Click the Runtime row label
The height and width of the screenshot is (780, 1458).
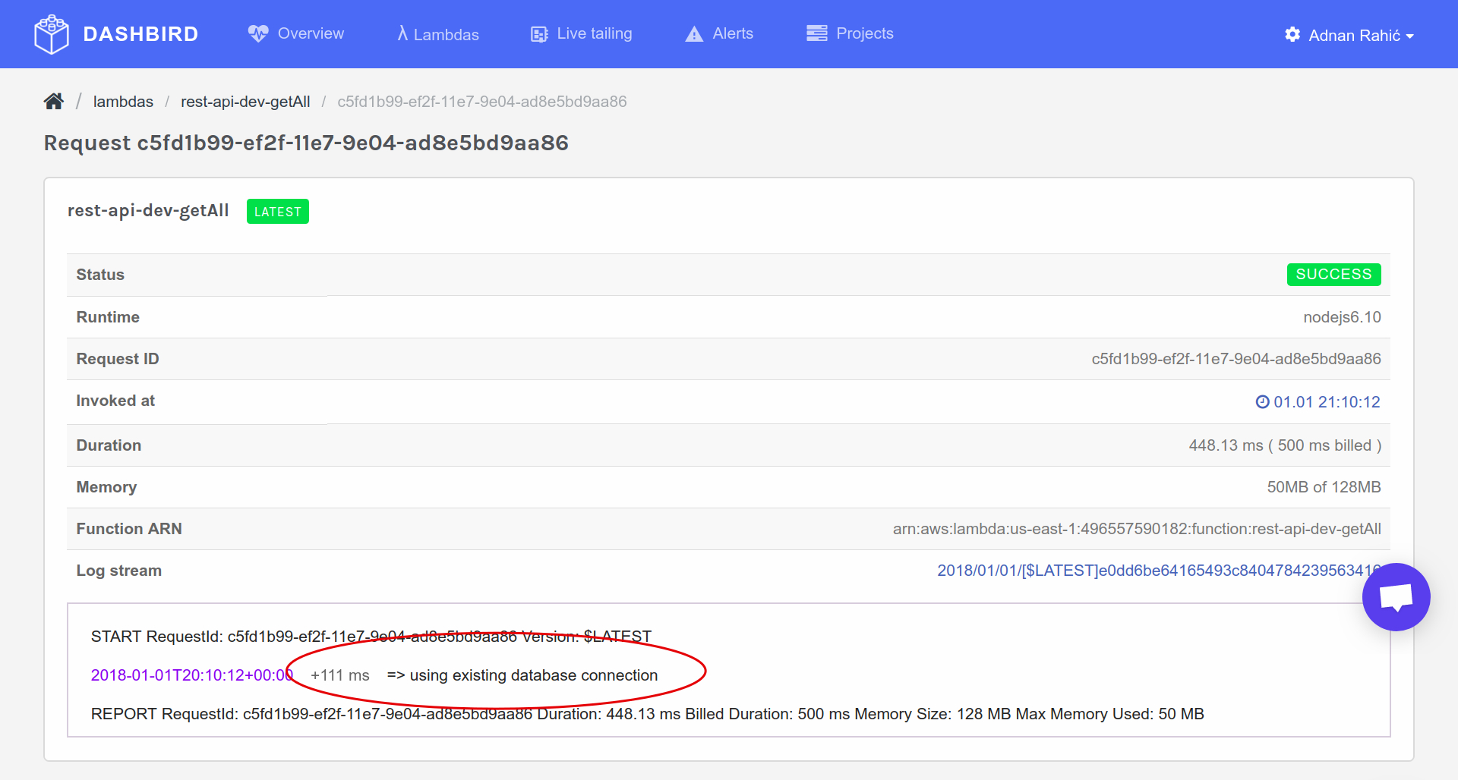pos(108,317)
